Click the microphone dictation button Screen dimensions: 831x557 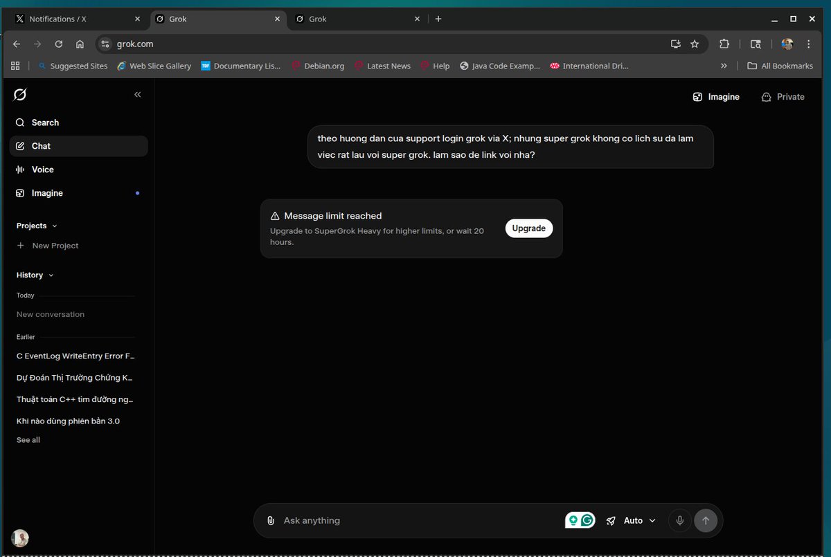point(679,520)
